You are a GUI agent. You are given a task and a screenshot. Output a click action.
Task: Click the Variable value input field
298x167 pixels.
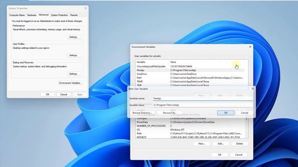click(203, 105)
